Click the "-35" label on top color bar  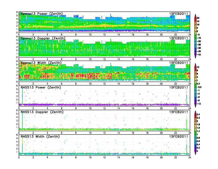click(x=199, y=51)
